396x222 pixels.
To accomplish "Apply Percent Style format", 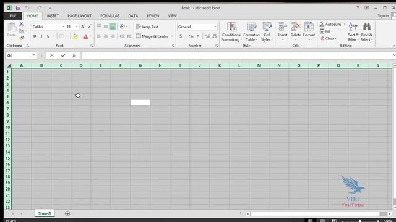I will pyautogui.click(x=191, y=36).
